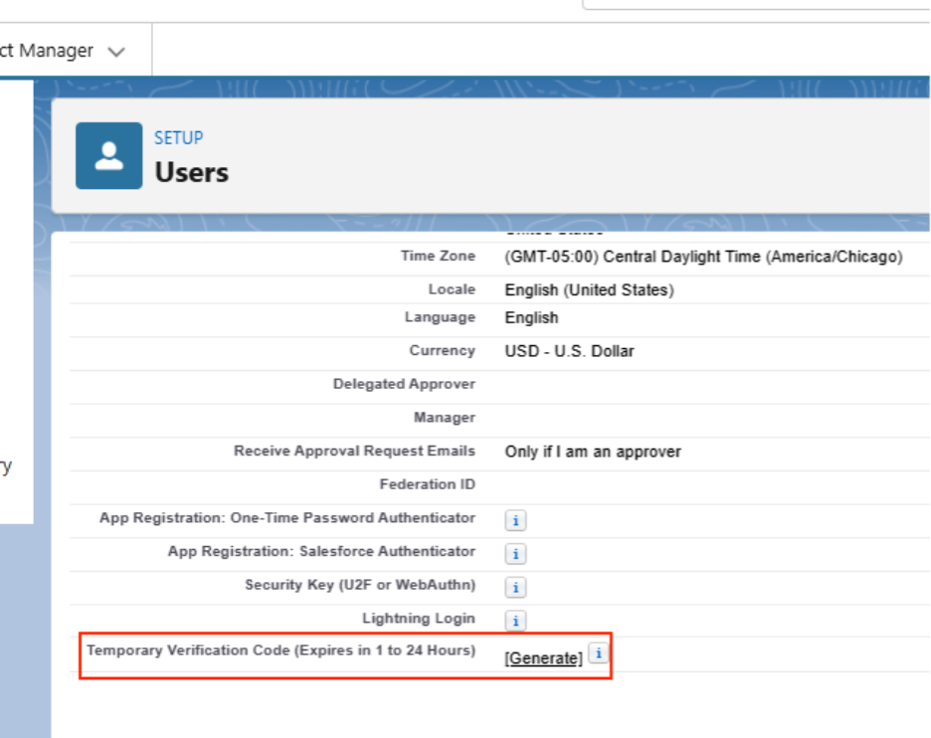Viewport: 931px width, 738px height.
Task: Expand the Manager tab dropdown chevron
Action: click(116, 52)
